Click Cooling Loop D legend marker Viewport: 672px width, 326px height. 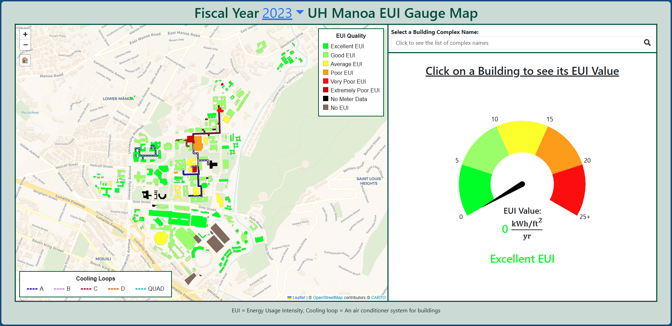114,289
